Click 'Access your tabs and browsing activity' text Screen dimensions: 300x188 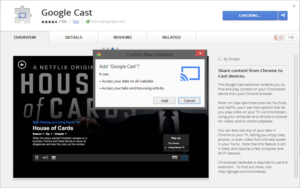pyautogui.click(x=133, y=88)
